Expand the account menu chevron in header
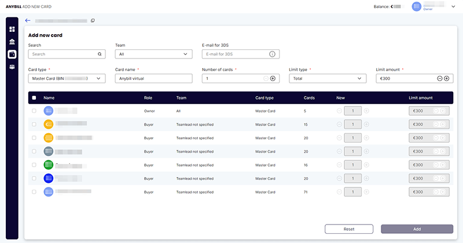The height and width of the screenshot is (243, 463). click(453, 6)
